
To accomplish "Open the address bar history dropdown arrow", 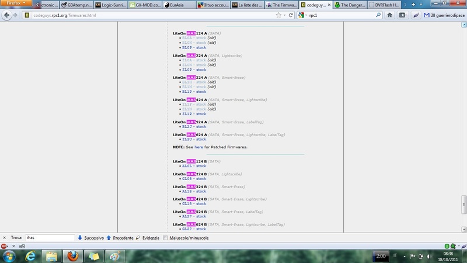I will tap(285, 15).
